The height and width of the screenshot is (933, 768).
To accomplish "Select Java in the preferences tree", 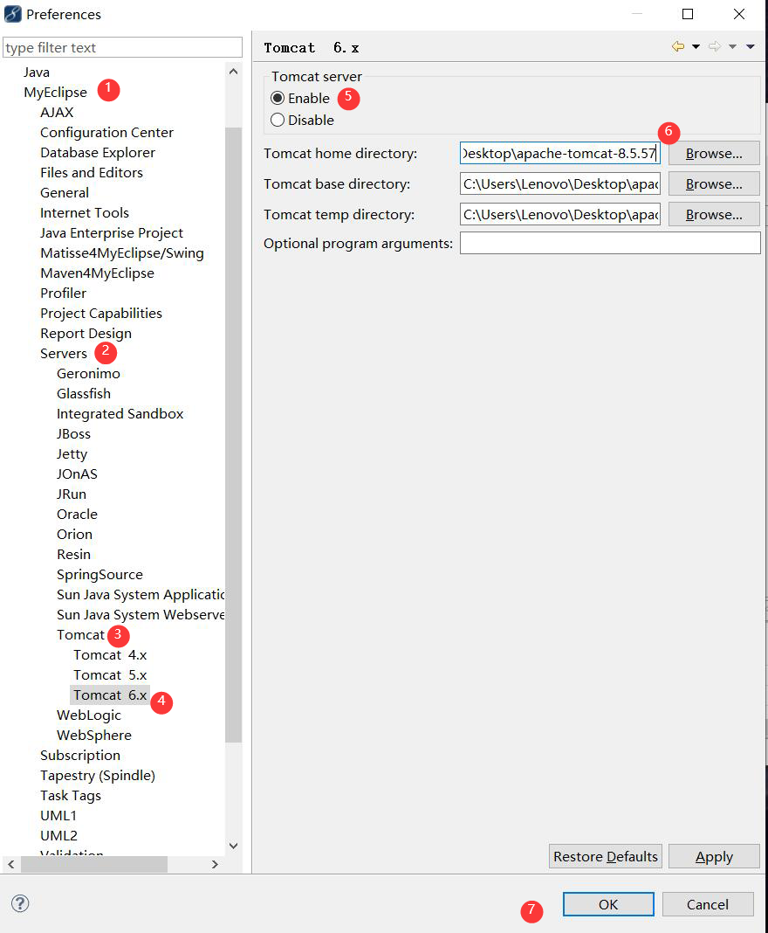I will [37, 72].
